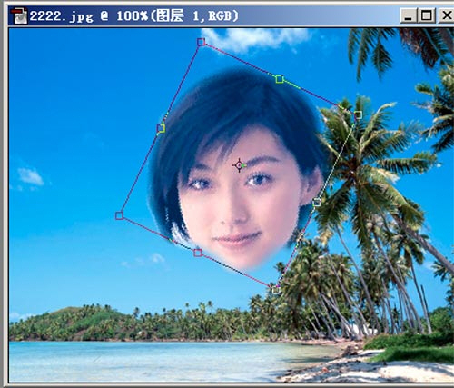
Task: Click the rightmost corner transform handle near the palm
Action: tap(358, 114)
